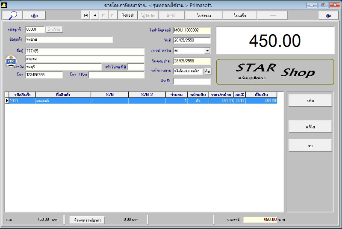Click the salesperson name field

pyautogui.click(x=188, y=71)
